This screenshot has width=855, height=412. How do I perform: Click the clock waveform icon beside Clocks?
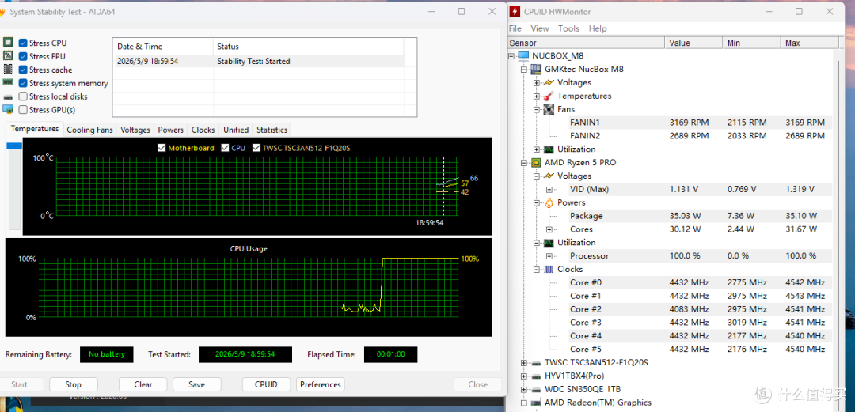pos(549,269)
